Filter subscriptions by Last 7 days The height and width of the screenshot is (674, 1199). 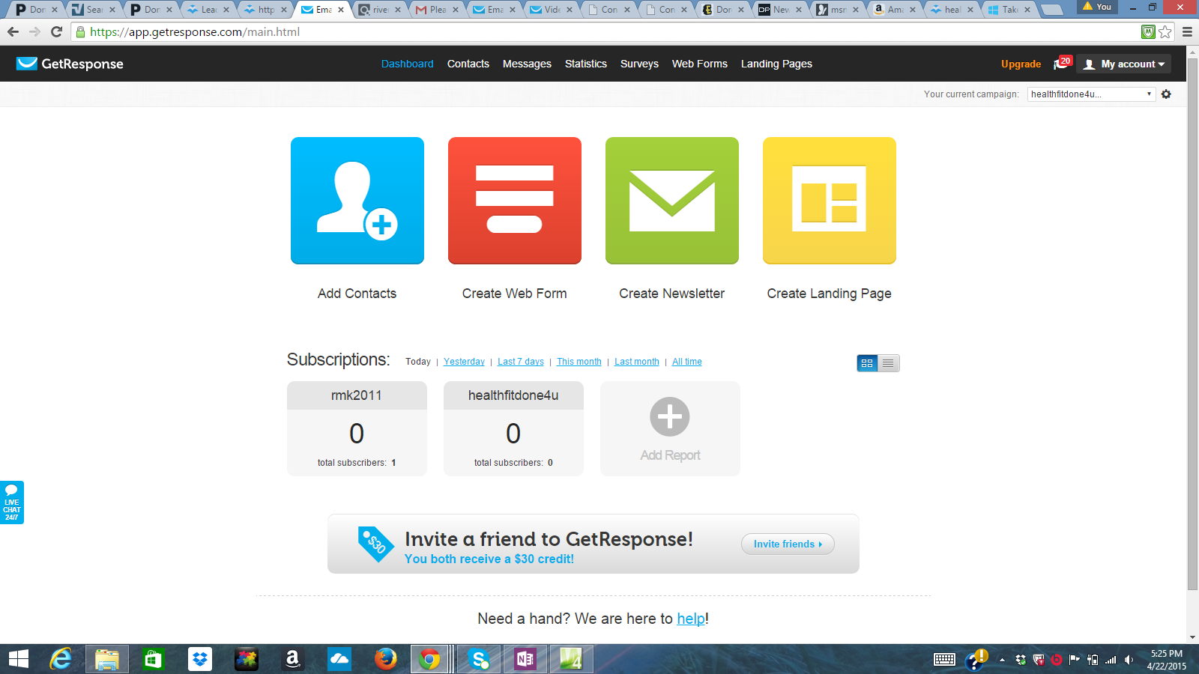coord(521,362)
